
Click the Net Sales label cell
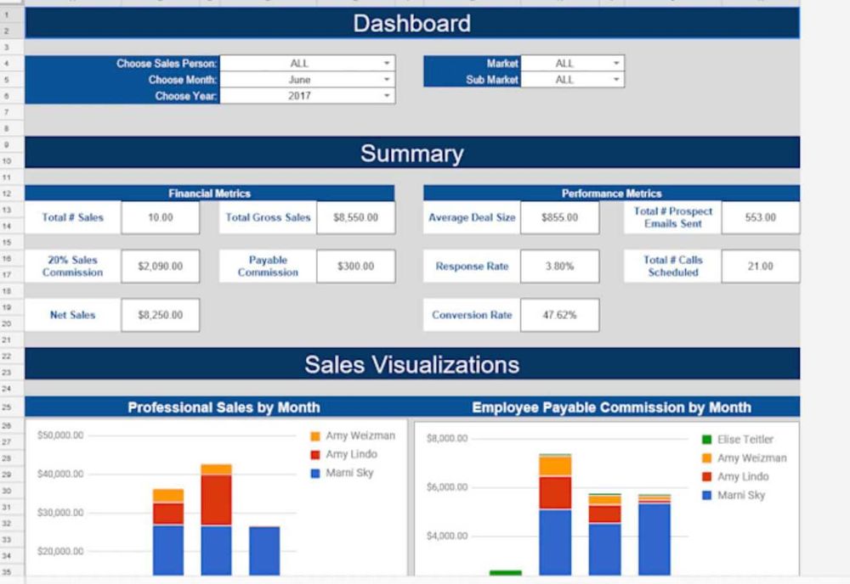pos(72,315)
